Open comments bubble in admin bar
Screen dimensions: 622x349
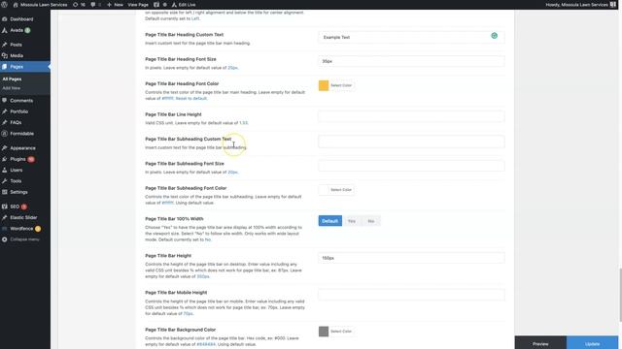coord(95,5)
